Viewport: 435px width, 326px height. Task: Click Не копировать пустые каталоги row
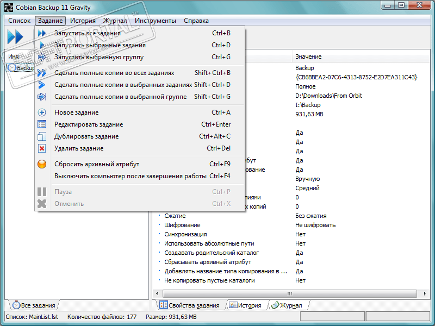291,280
